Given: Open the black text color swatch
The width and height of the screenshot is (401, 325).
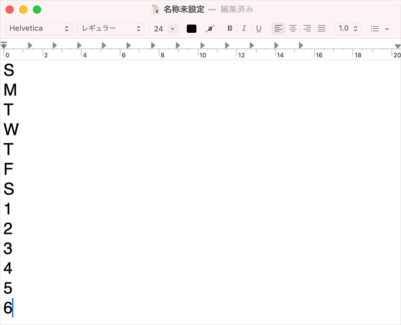Looking at the screenshot, I should coord(192,28).
